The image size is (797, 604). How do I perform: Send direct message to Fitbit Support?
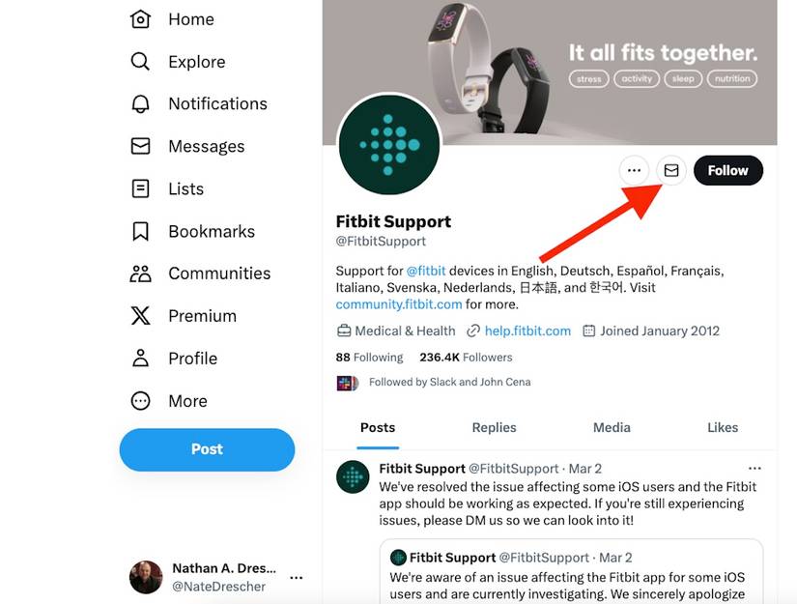671,171
